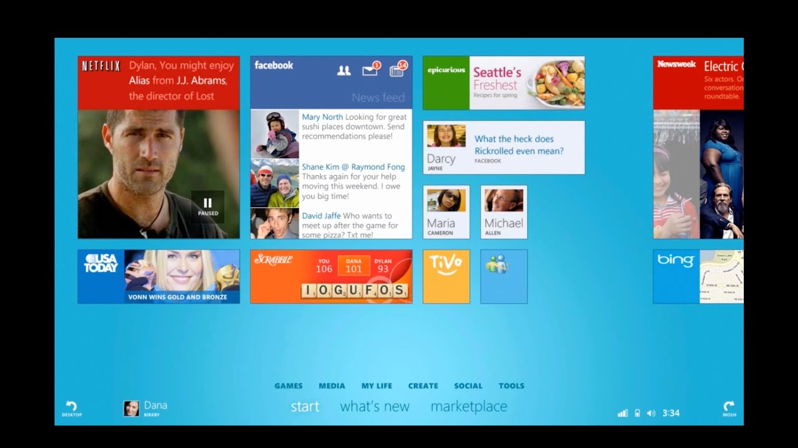Open Mary North's profile link

pyautogui.click(x=322, y=117)
